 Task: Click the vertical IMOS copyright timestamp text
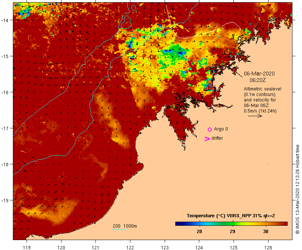tap(297, 189)
